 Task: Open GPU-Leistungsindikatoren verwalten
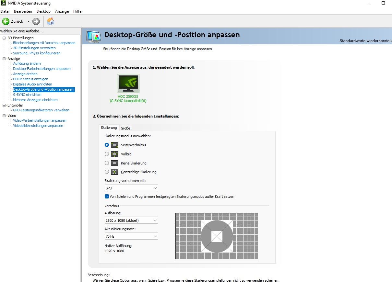(x=41, y=110)
